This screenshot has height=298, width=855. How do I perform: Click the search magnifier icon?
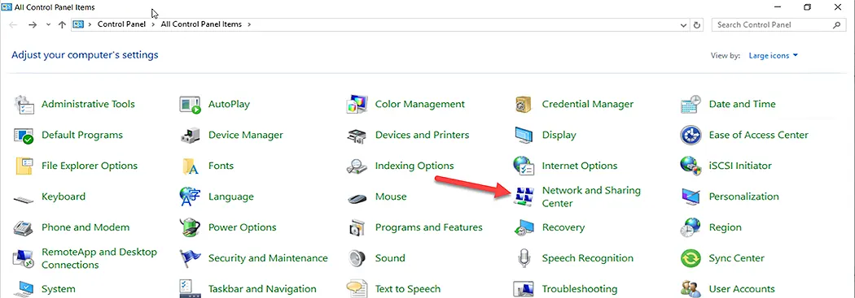pyautogui.click(x=837, y=25)
